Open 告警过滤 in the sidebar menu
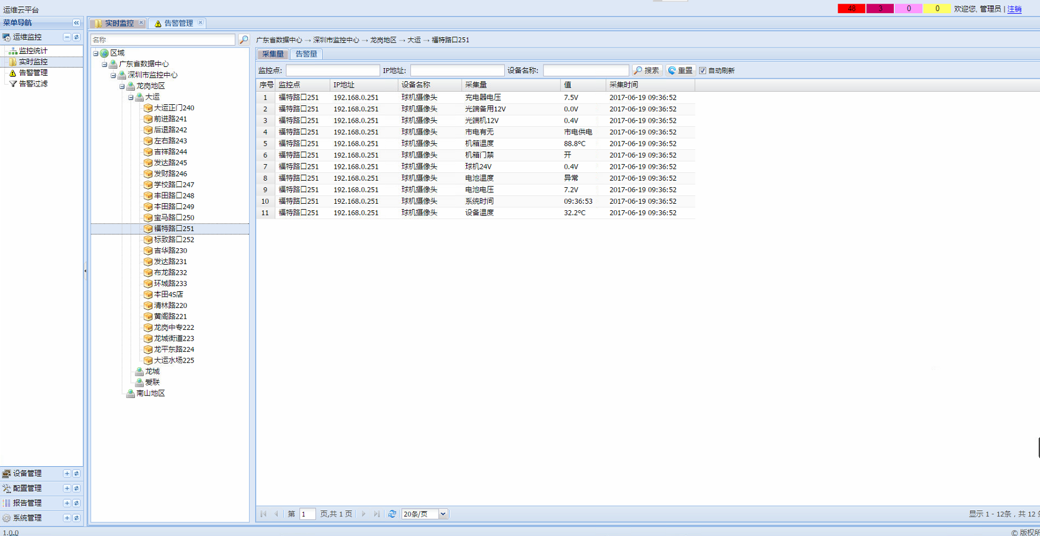The image size is (1040, 536). point(33,84)
